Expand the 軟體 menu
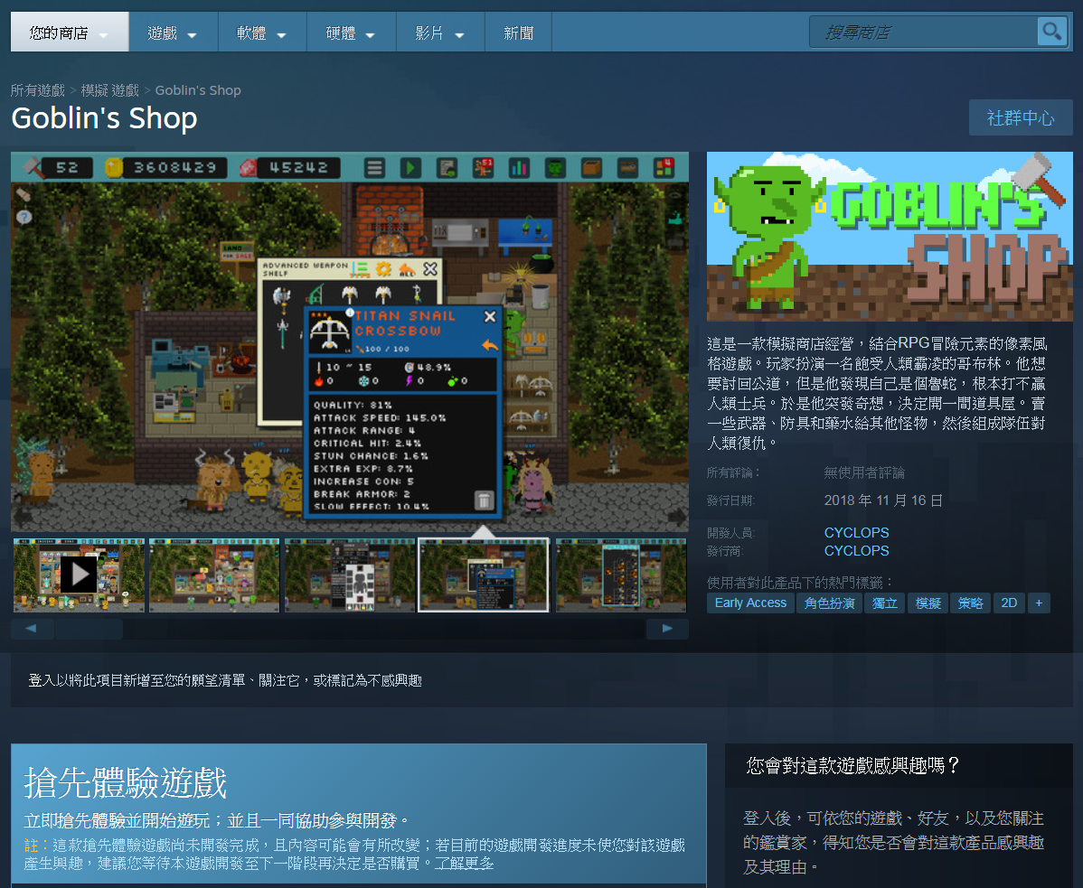The height and width of the screenshot is (888, 1083). 262,33
